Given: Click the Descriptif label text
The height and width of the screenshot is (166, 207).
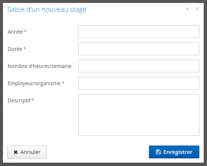Looking at the screenshot, I should (x=19, y=101).
